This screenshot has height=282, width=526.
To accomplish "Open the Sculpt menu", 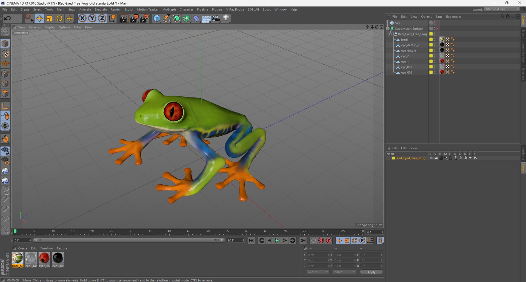I will click(x=129, y=9).
